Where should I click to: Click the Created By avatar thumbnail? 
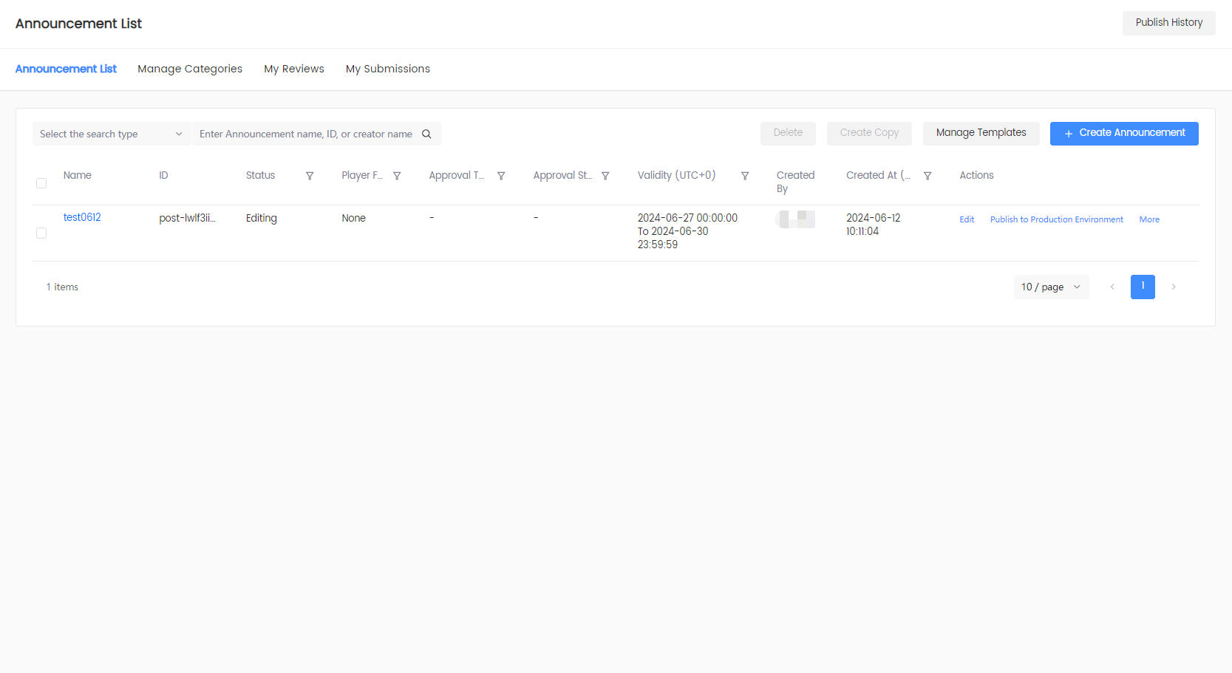[795, 219]
